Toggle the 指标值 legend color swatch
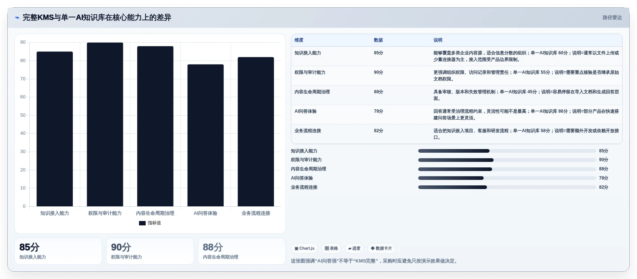The width and height of the screenshot is (637, 279). coord(142,223)
